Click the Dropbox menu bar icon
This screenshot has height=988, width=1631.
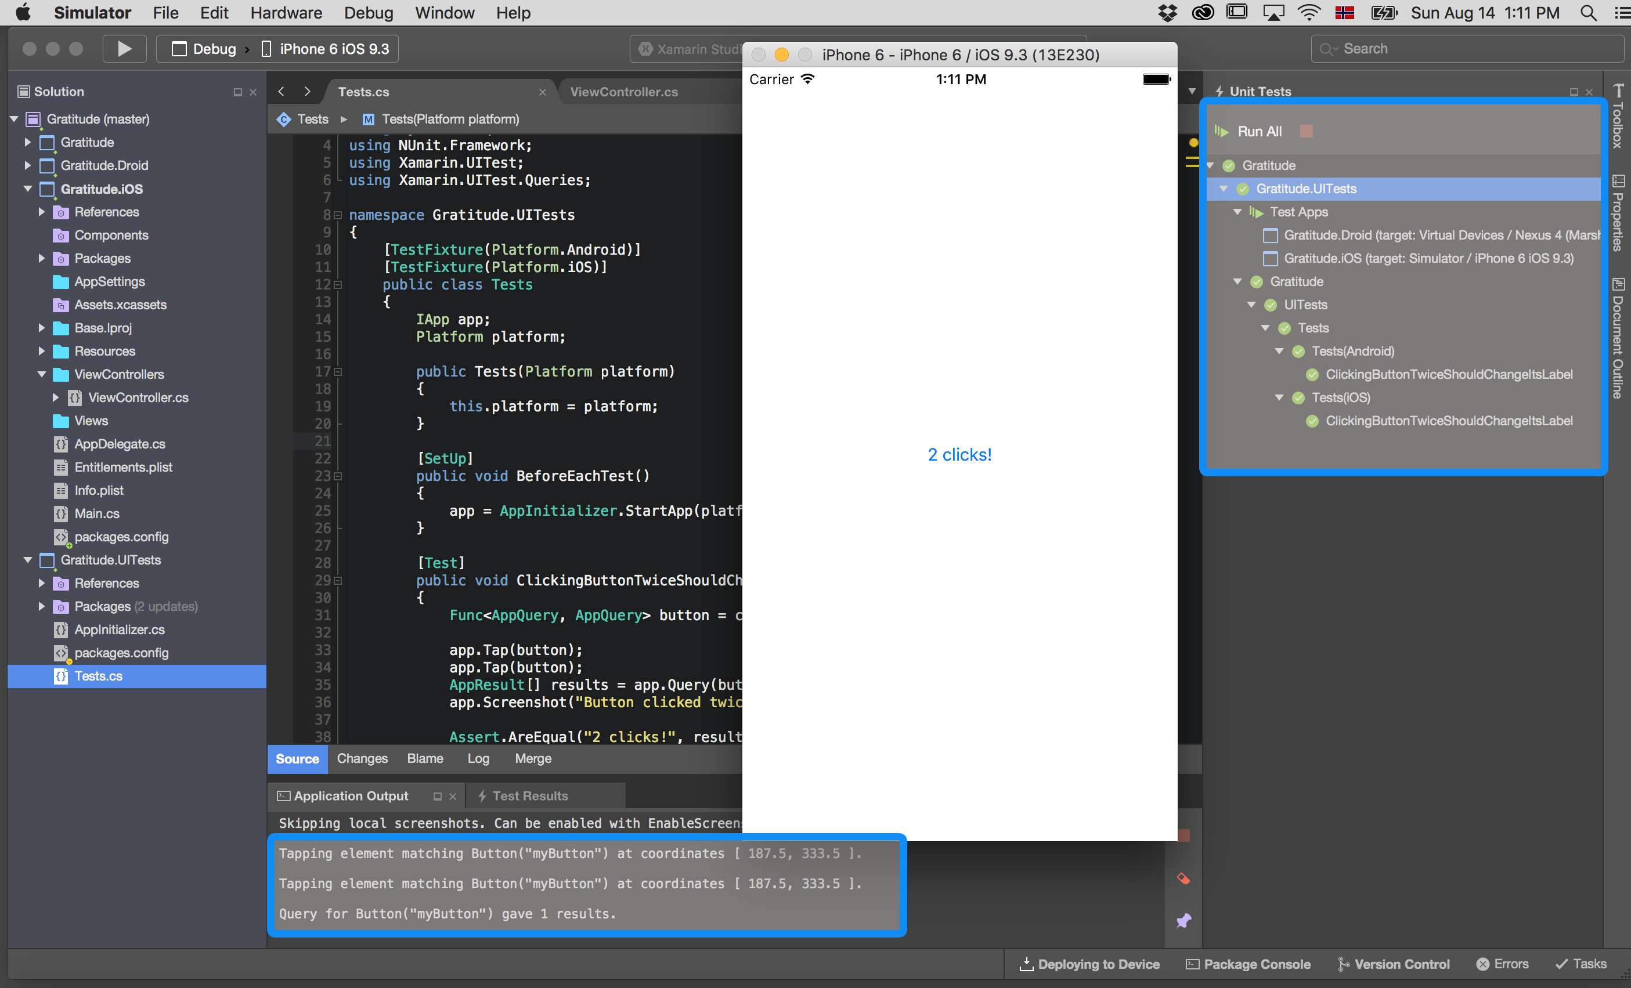[x=1168, y=13]
